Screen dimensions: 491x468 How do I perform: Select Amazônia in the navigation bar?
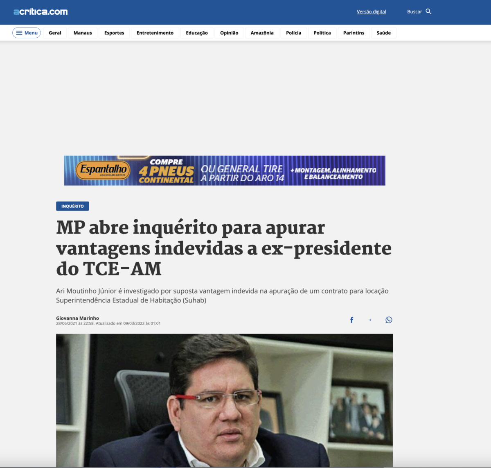click(x=262, y=33)
